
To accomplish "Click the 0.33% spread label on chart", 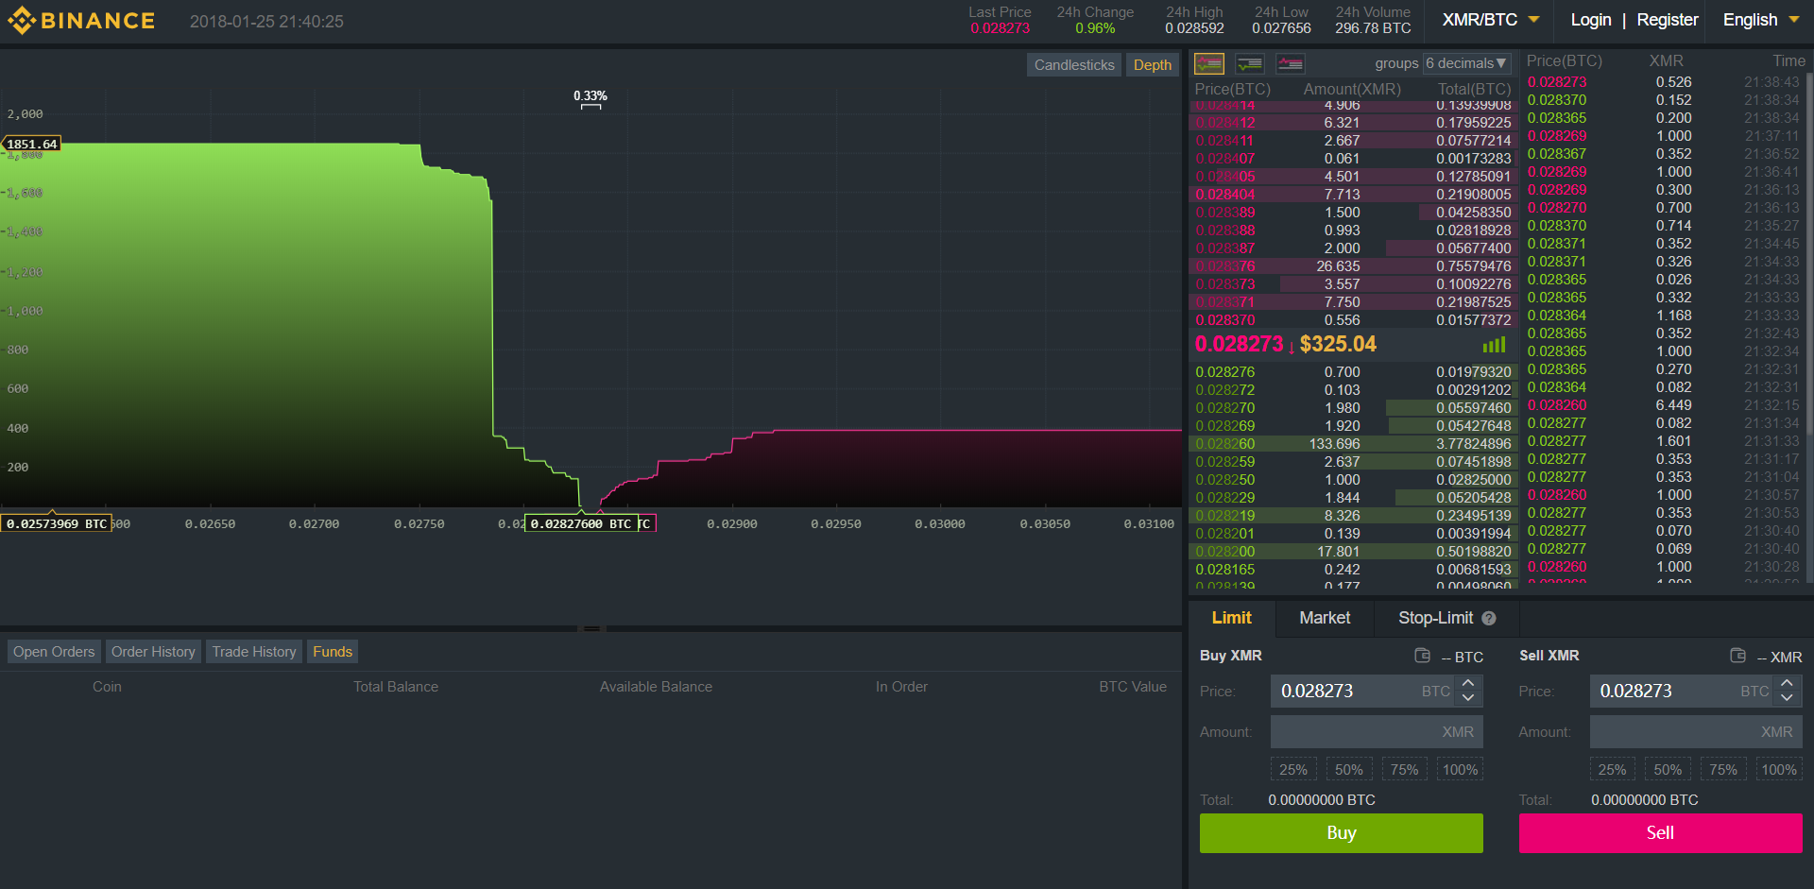I will click(x=590, y=96).
